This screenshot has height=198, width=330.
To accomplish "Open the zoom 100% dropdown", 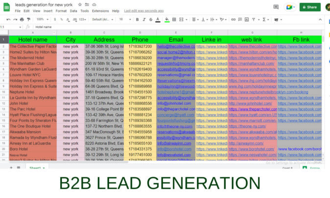I will (x=42, y=20).
